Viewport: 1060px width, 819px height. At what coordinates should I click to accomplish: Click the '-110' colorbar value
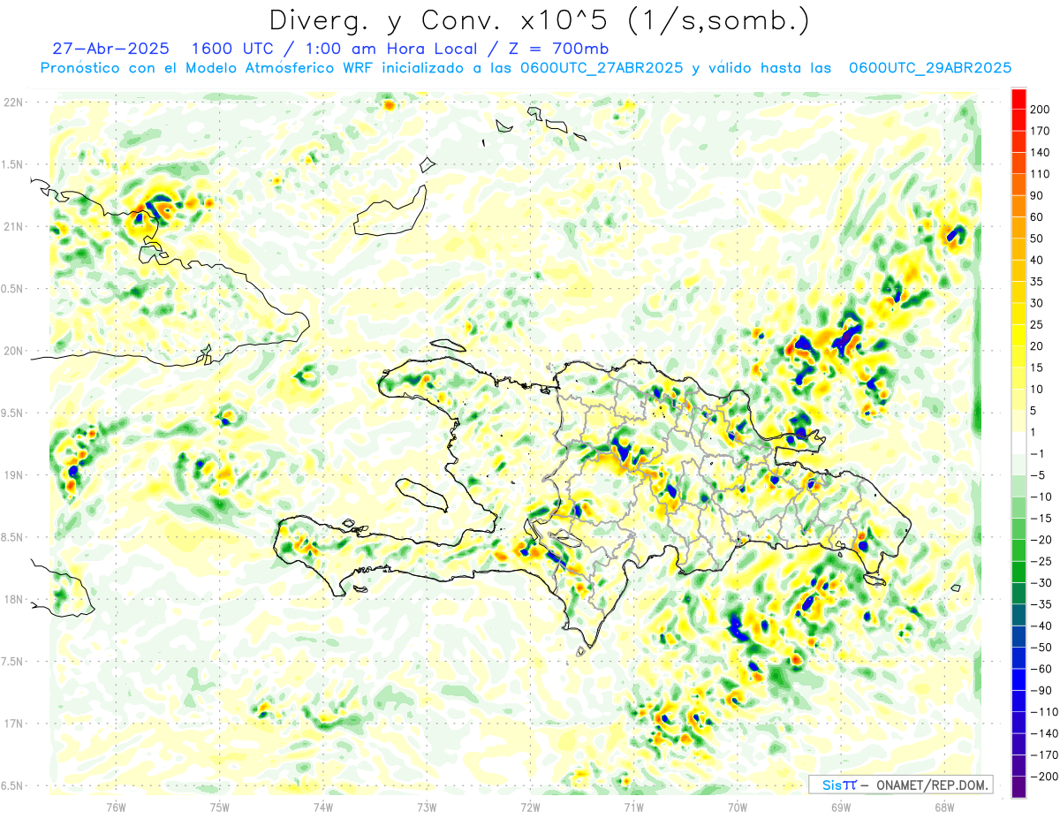point(1043,712)
